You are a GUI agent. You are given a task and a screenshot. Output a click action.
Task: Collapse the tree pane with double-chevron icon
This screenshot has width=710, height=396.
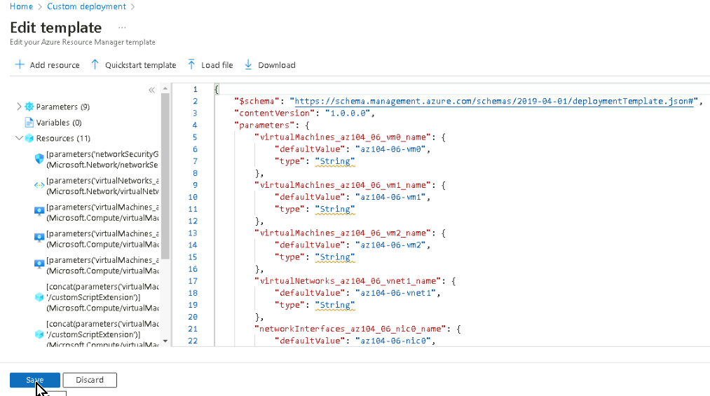151,90
